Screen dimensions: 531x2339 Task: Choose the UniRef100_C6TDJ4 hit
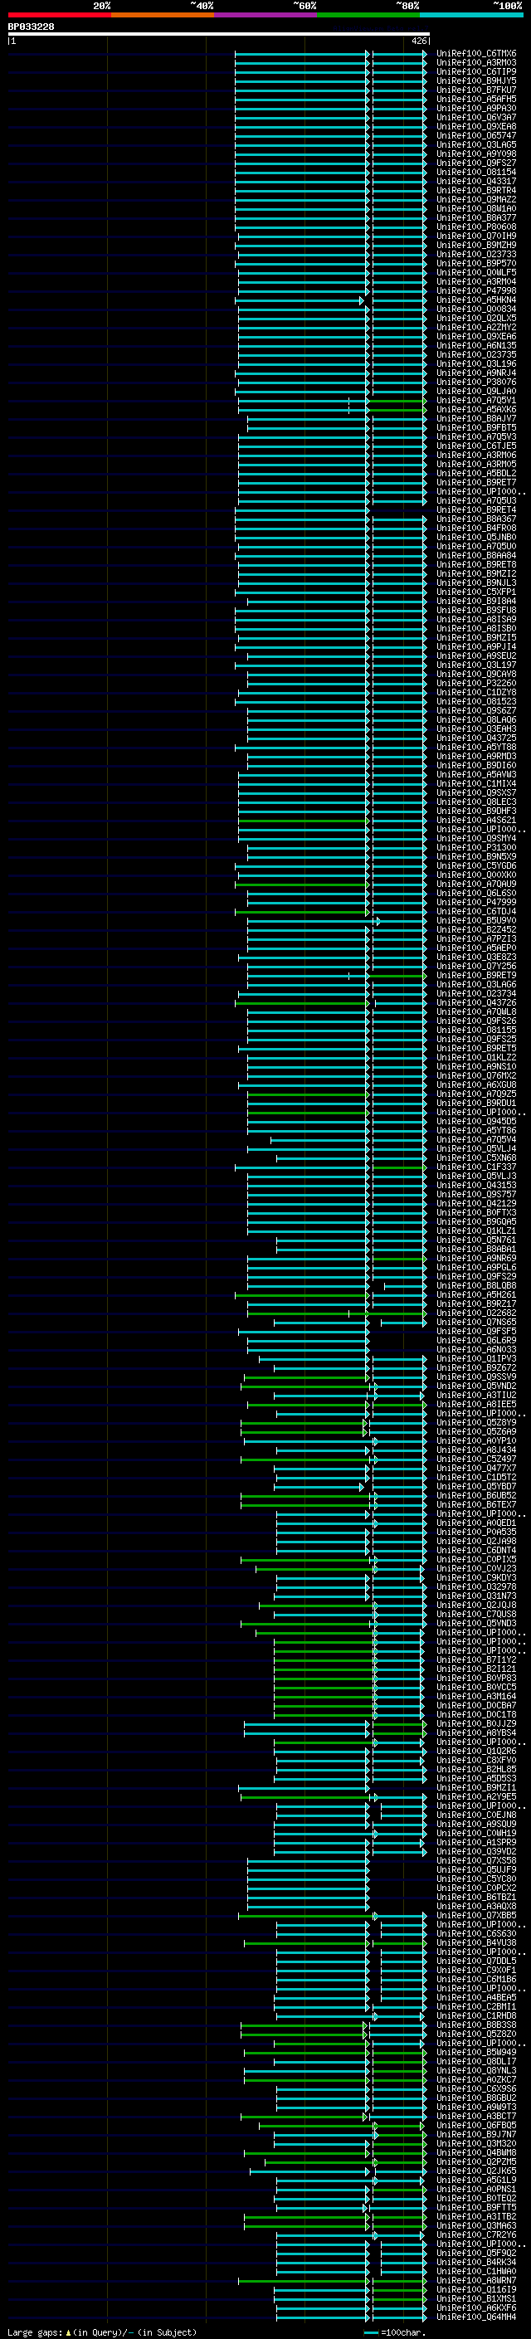(475, 912)
